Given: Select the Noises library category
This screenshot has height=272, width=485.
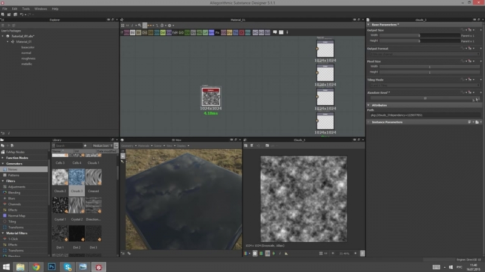Looking at the screenshot, I should coord(24,169).
